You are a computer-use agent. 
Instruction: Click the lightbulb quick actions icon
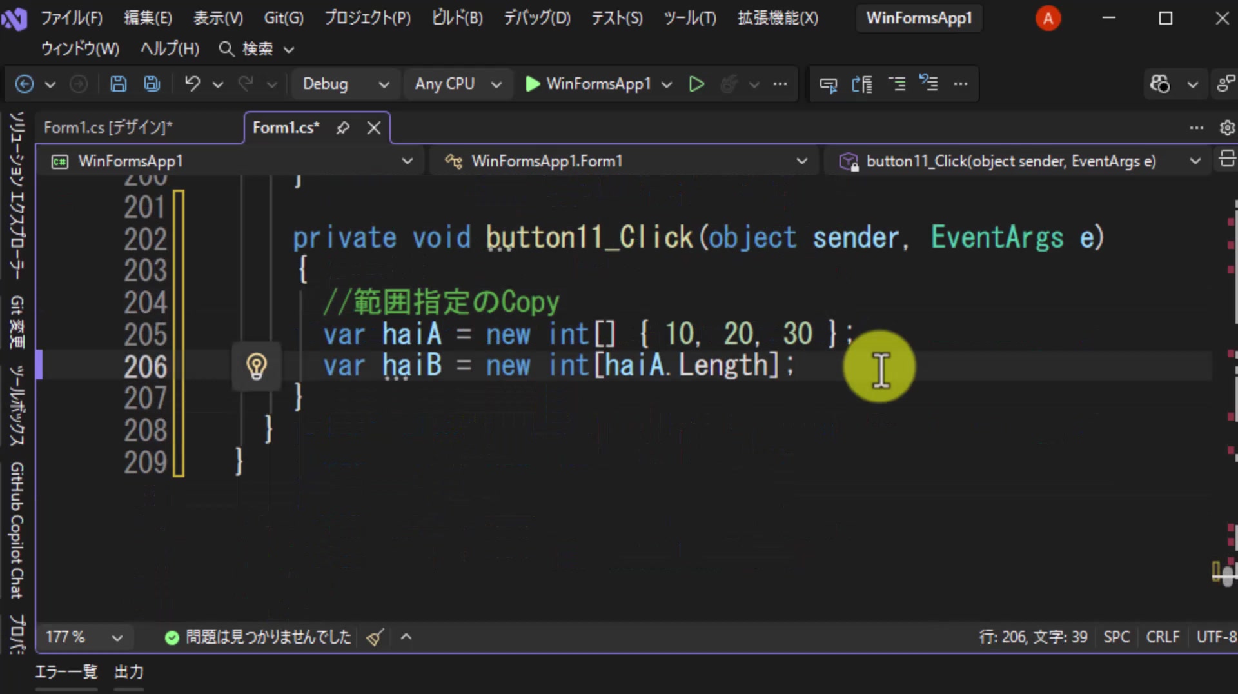pyautogui.click(x=257, y=366)
